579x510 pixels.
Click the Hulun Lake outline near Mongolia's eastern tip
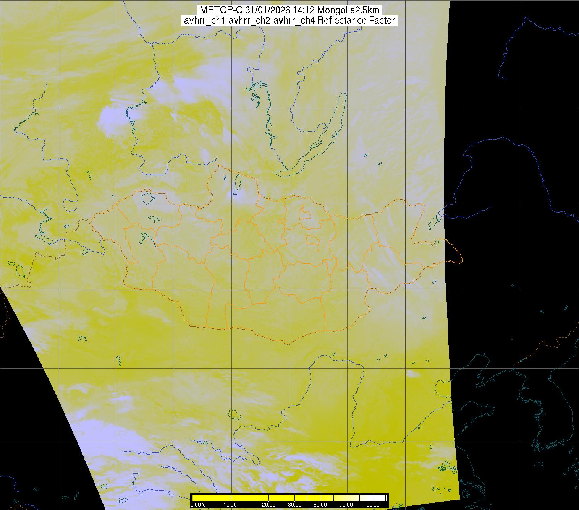[x=433, y=222]
